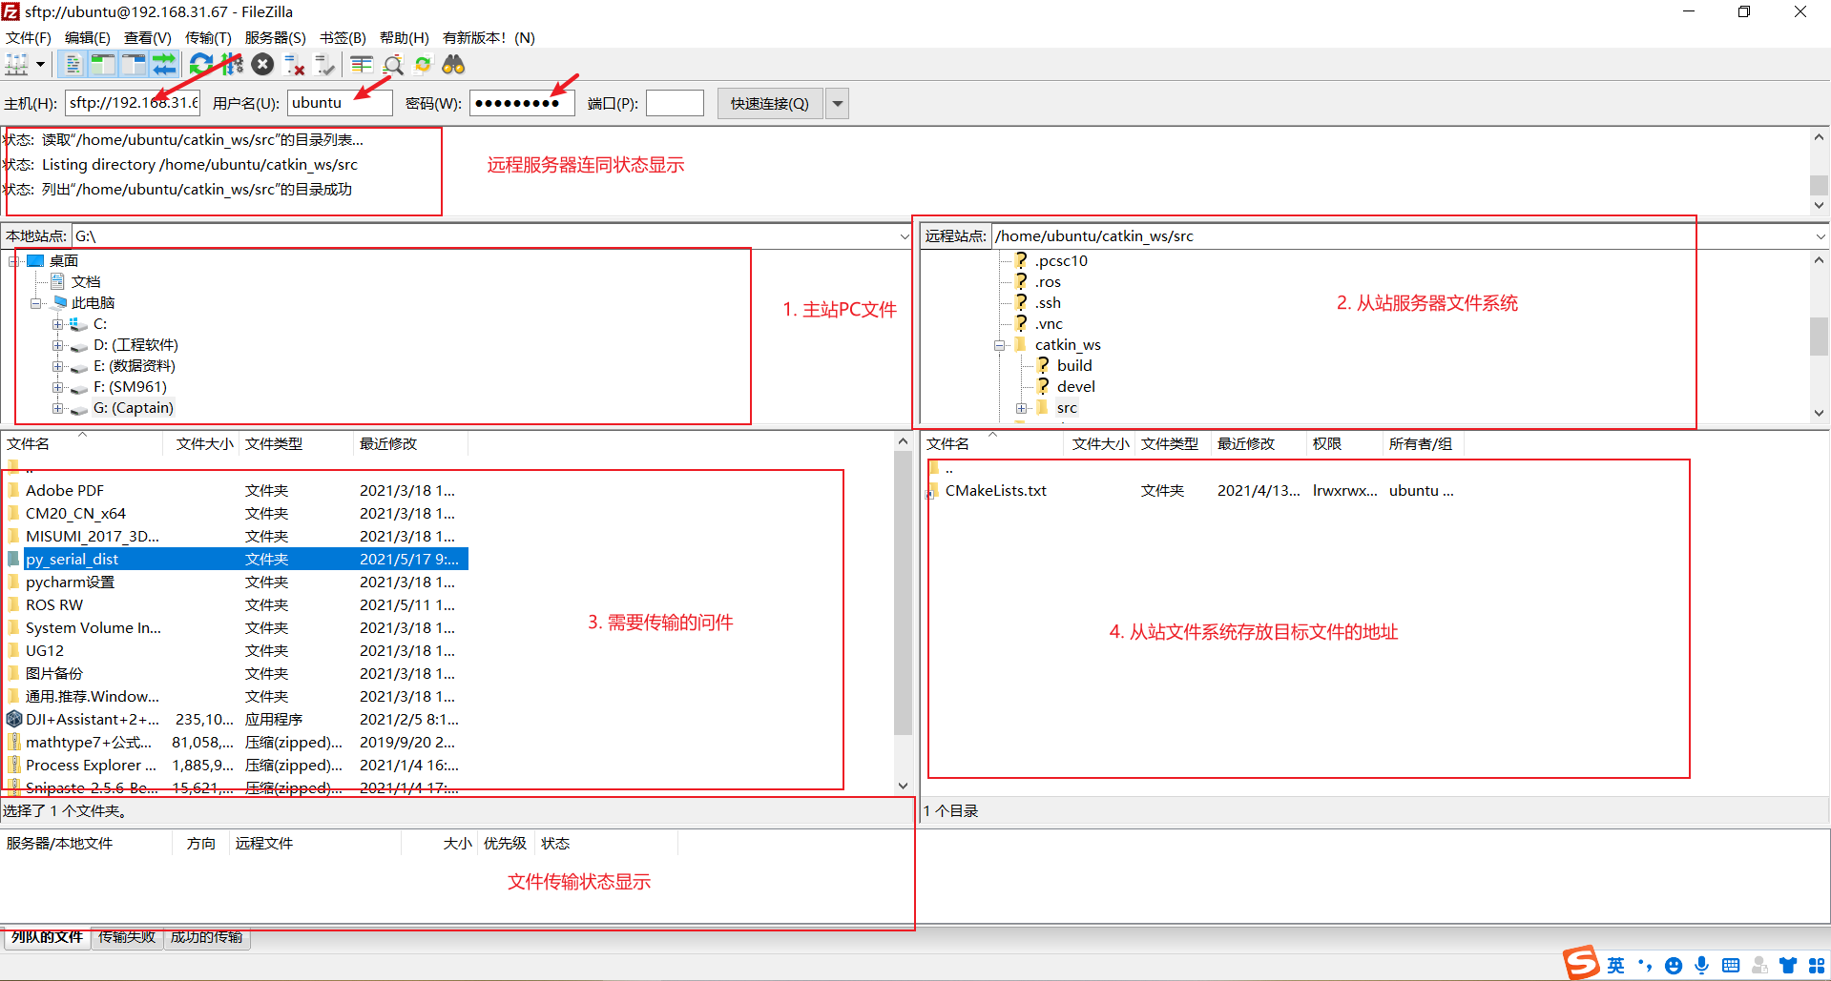Open the quick connect history dropdown
1831x981 pixels.
point(837,103)
